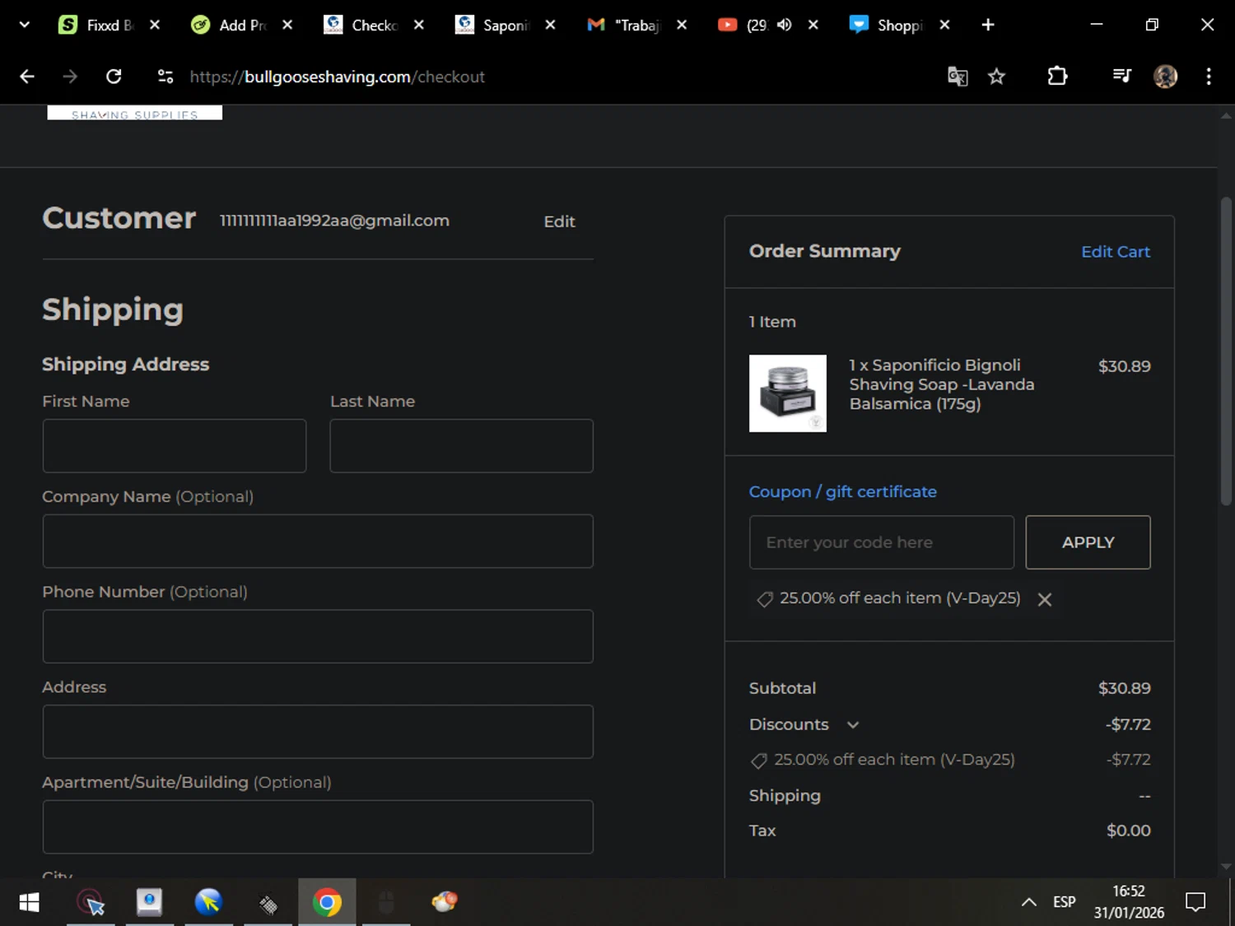Click the Google Translate page icon
Viewport: 1235px width, 926px height.
tap(957, 77)
